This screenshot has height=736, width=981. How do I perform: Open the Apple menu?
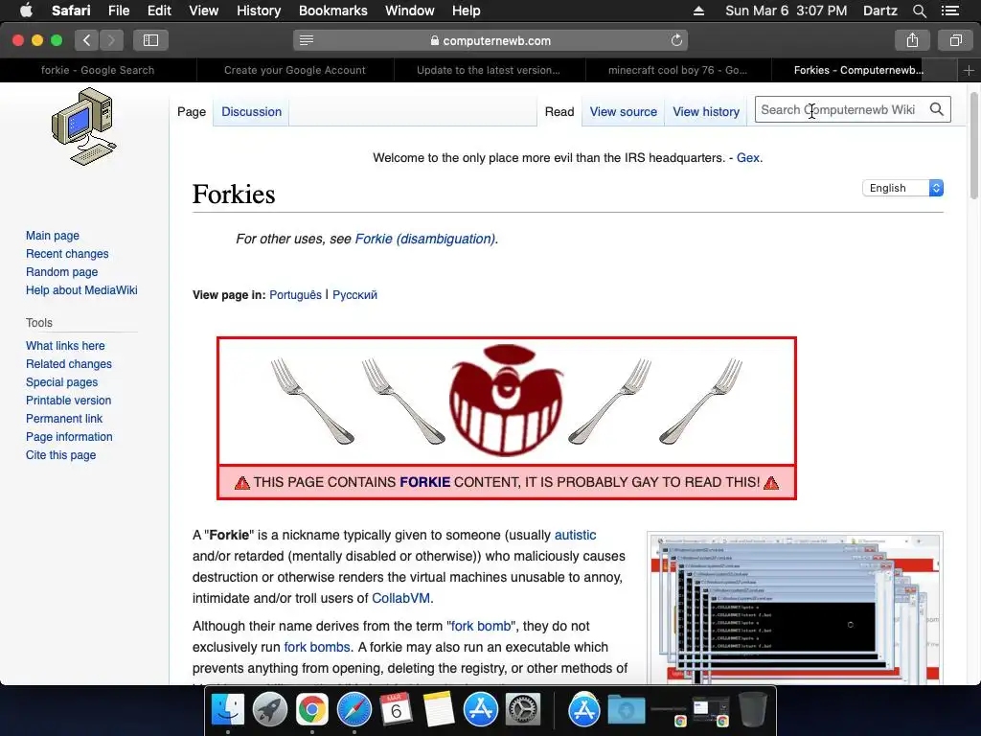(x=26, y=11)
